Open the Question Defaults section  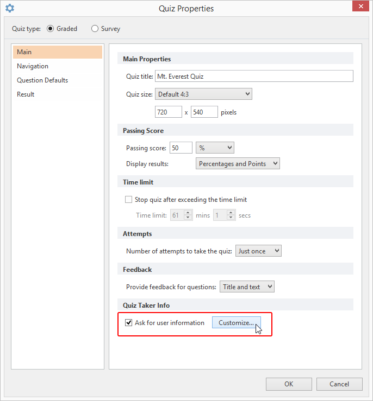point(42,80)
